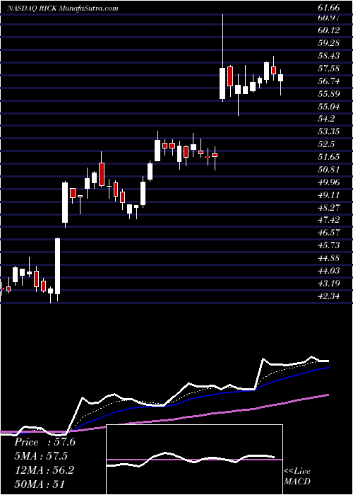Click the 45.73 price axis label

329,245
